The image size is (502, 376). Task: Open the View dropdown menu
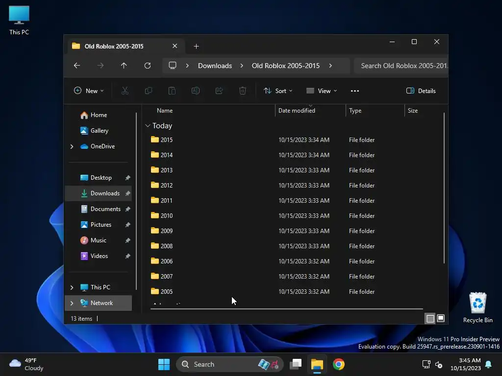tap(322, 91)
